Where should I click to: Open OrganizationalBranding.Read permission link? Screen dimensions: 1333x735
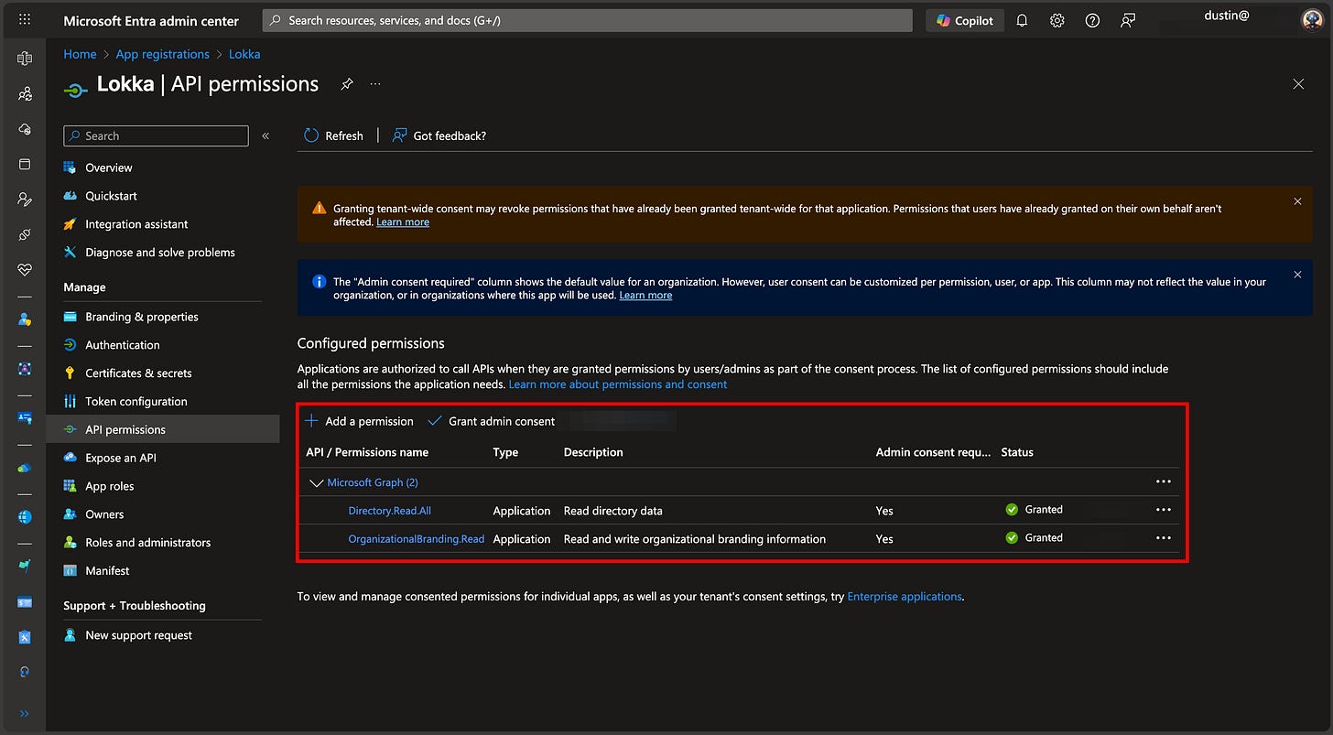tap(417, 539)
